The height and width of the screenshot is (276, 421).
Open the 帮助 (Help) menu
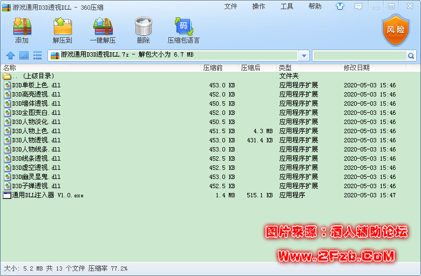tap(315, 6)
